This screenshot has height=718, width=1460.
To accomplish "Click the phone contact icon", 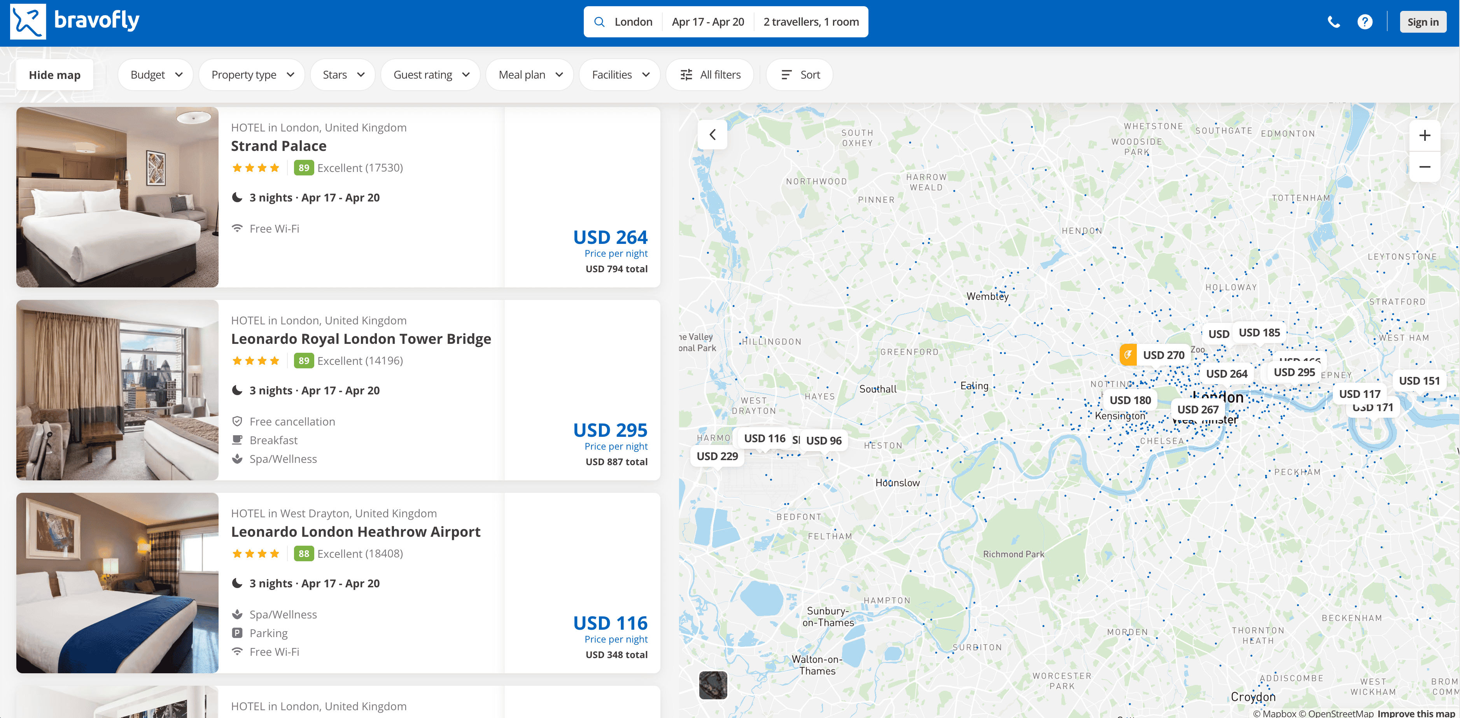I will 1334,22.
